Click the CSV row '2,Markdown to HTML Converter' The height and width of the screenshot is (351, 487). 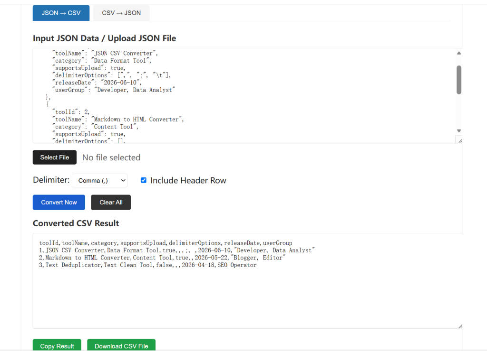(x=162, y=258)
